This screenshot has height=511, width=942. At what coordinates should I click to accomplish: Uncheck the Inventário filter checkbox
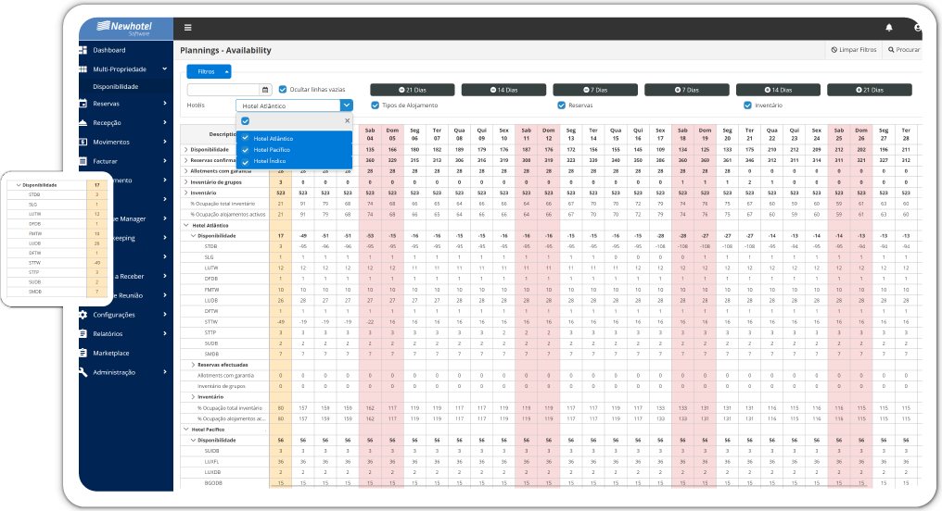pyautogui.click(x=748, y=106)
